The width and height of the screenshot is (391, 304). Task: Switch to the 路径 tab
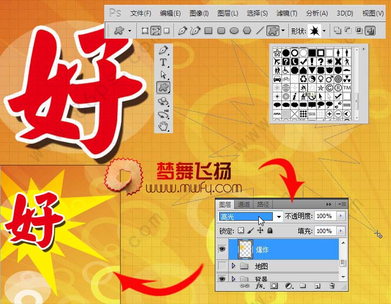[263, 205]
